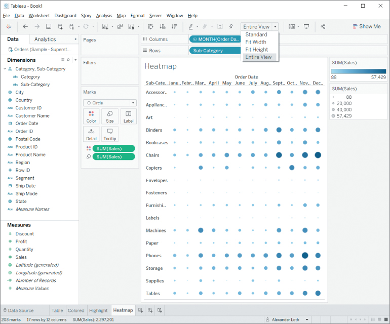Click the Duplicate sheet icon
This screenshot has height=324, width=390.
tap(120, 26)
